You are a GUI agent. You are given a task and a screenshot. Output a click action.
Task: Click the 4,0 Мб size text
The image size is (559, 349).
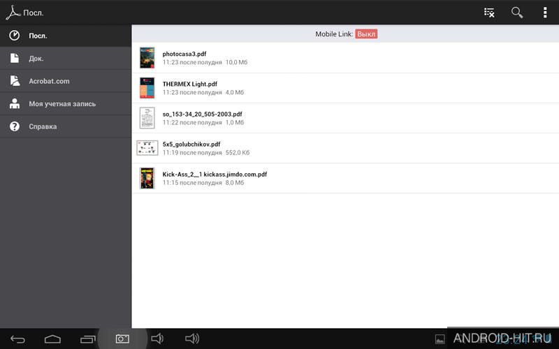coord(235,92)
